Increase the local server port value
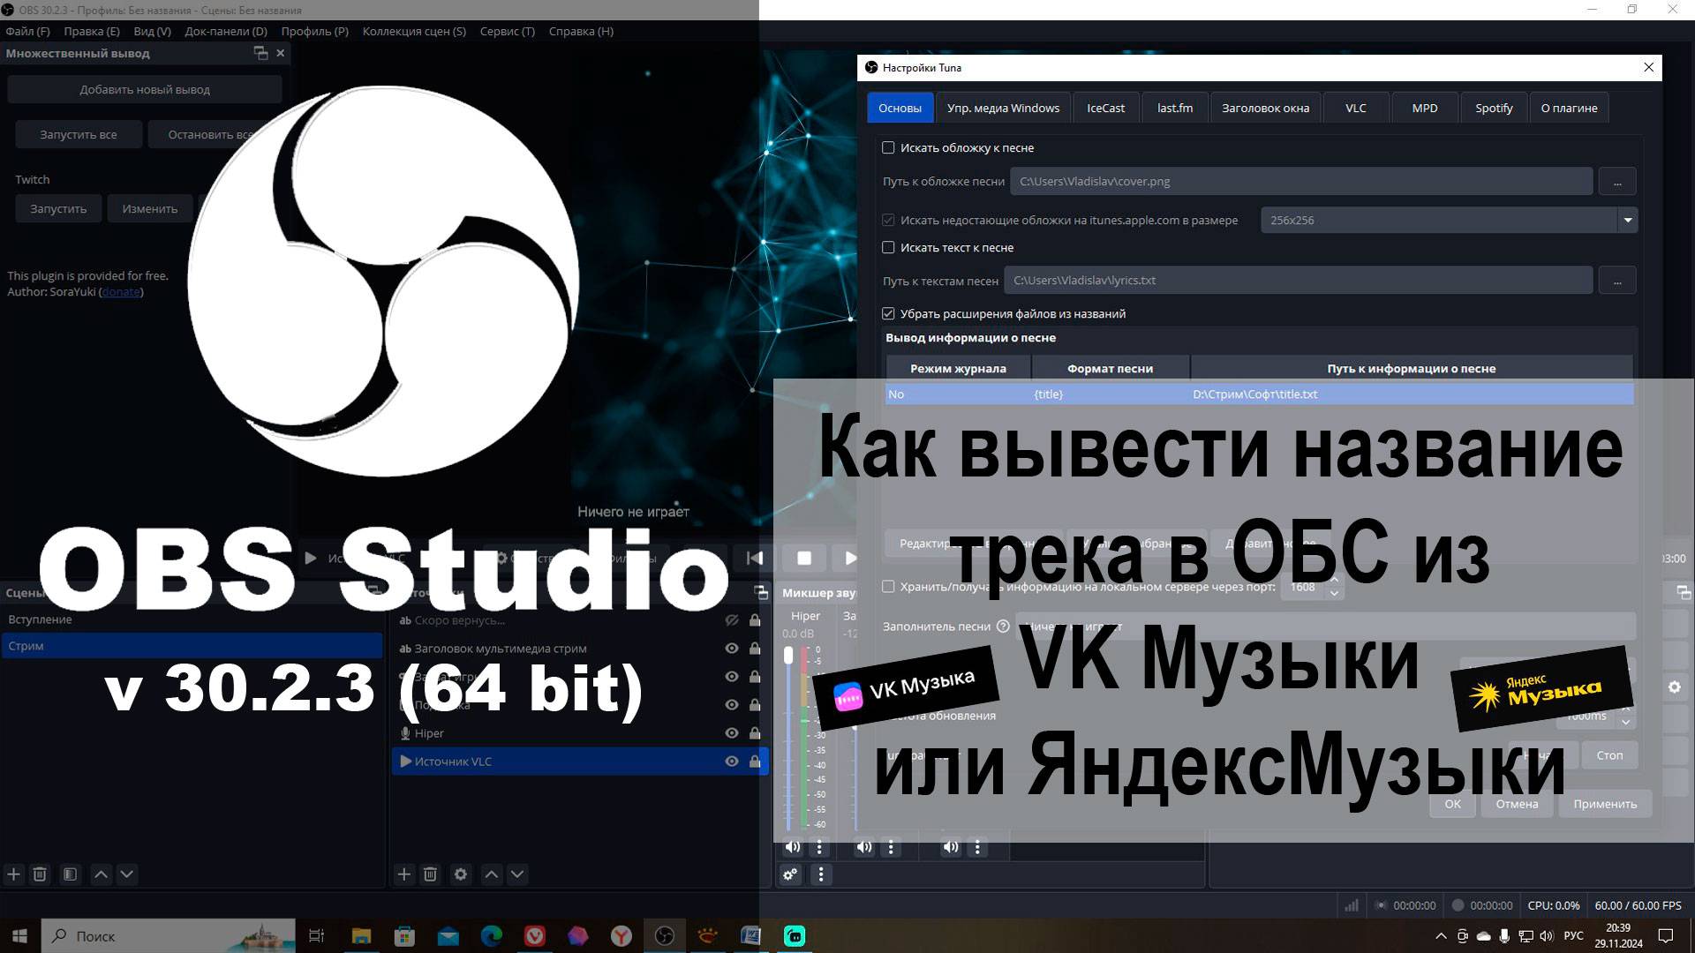The width and height of the screenshot is (1695, 953). pyautogui.click(x=1335, y=581)
